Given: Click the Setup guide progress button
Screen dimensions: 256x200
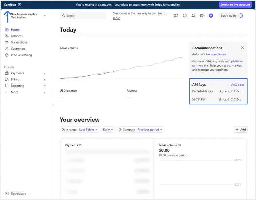Looking at the screenshot, I should 231,16.
